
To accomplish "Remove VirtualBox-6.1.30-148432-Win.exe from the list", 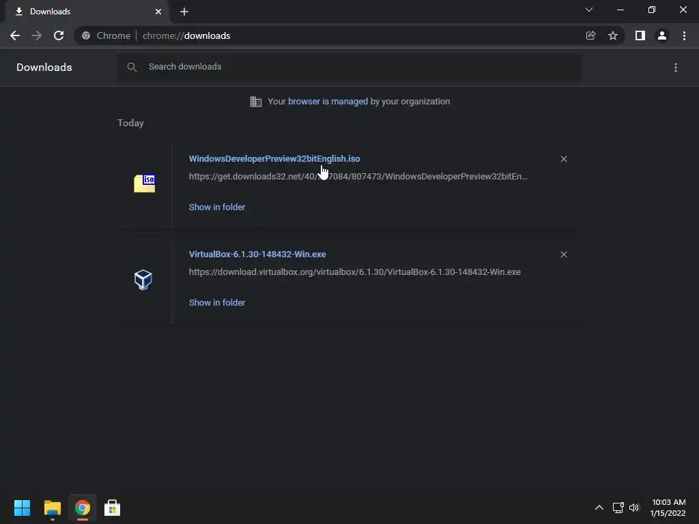I will [x=563, y=254].
